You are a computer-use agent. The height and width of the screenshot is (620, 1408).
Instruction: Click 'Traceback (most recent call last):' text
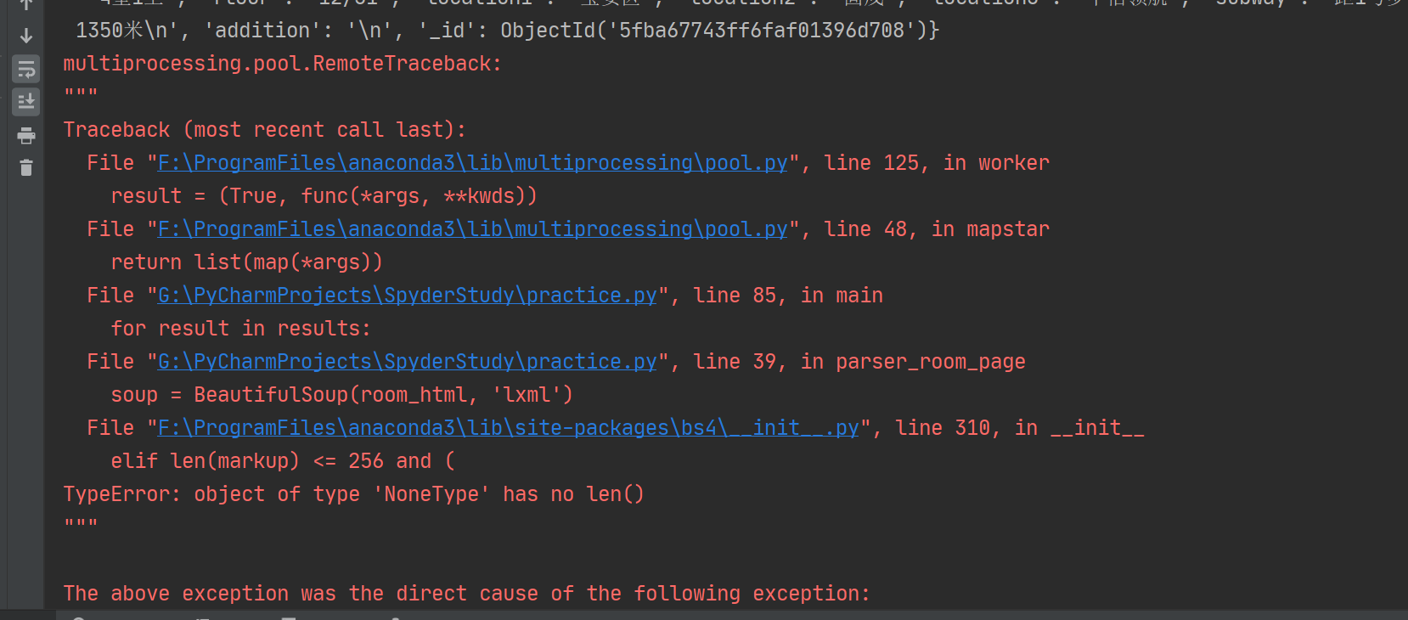point(265,130)
